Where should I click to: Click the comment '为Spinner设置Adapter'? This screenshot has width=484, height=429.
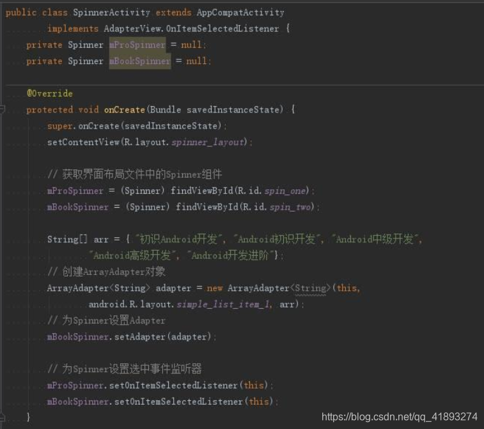(x=106, y=320)
